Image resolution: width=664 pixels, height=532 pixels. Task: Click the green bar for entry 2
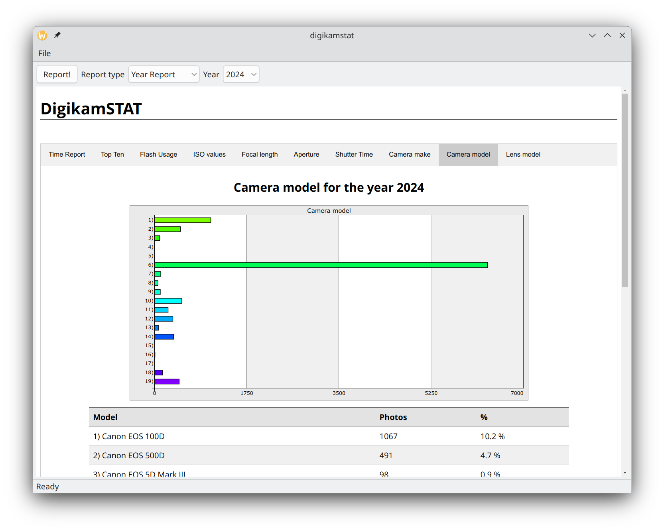(x=167, y=229)
